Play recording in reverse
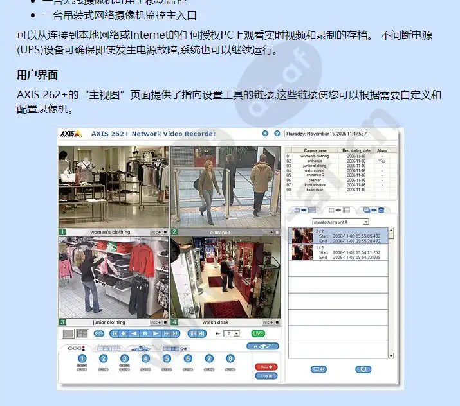Viewport: 460px width, 406px height. tap(134, 333)
